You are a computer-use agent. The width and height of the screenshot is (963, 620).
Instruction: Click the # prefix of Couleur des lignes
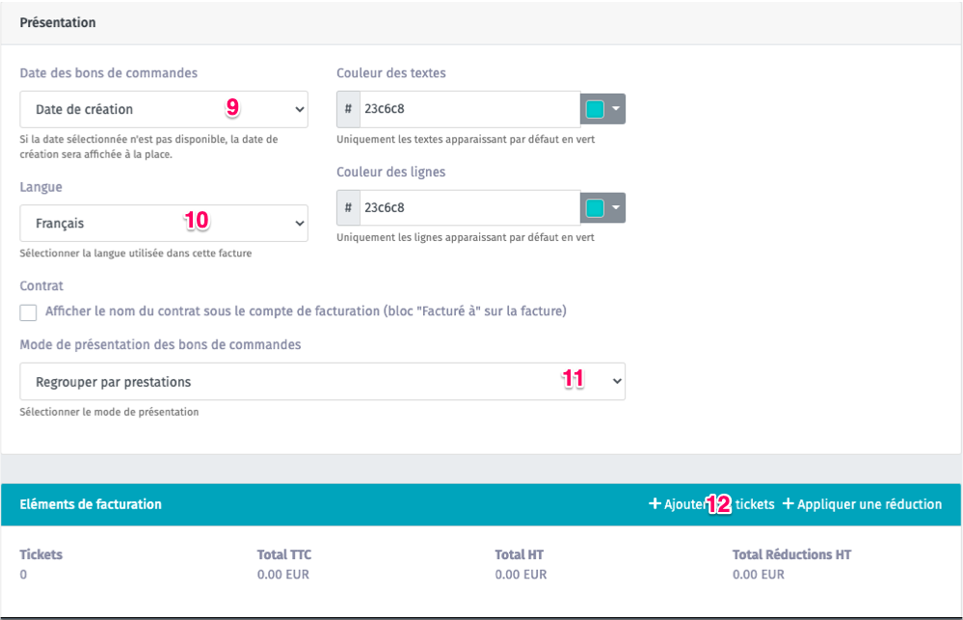click(348, 207)
